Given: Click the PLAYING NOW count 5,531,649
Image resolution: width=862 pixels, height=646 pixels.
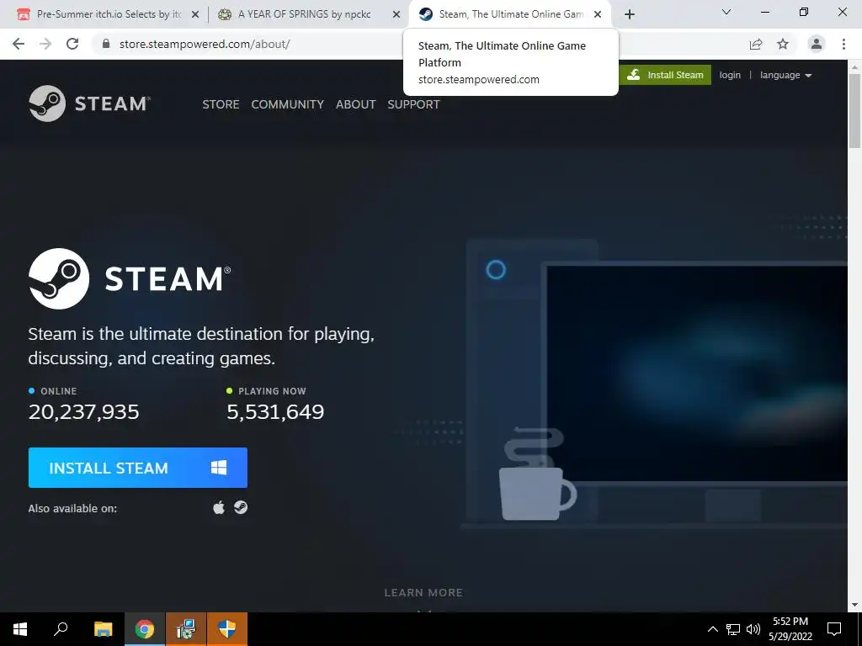Looking at the screenshot, I should [275, 411].
